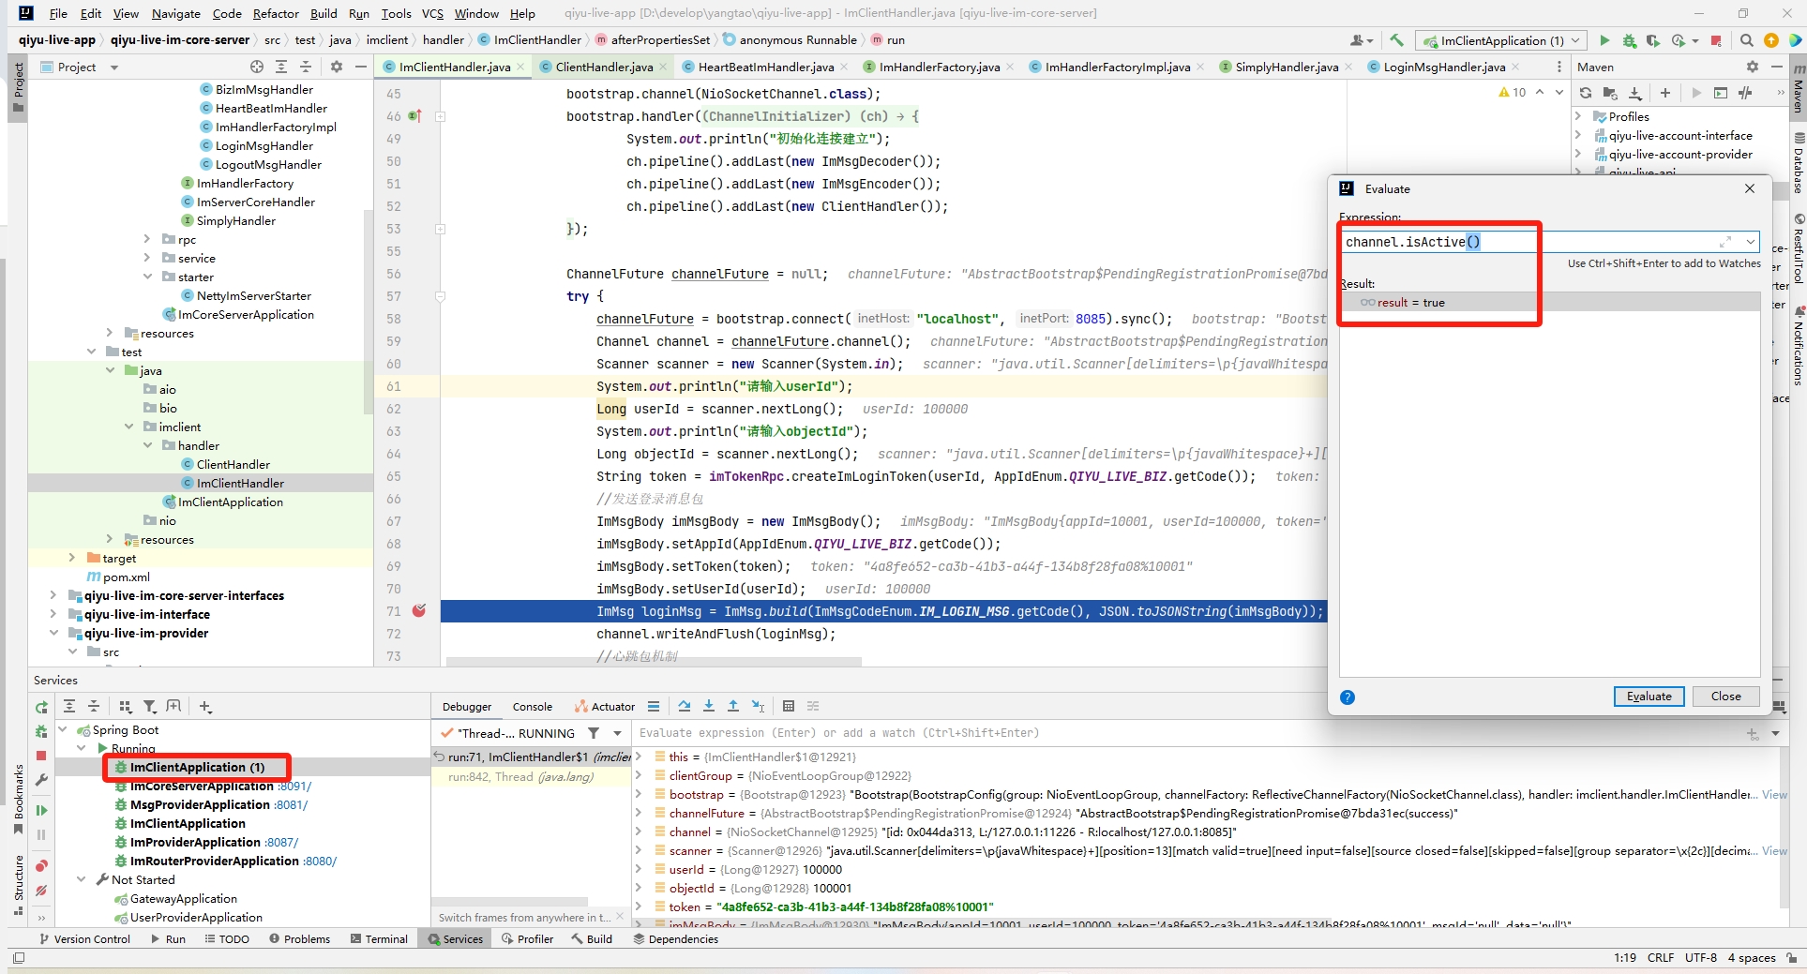1807x974 pixels.
Task: Expand the Profiles node in Maven
Action: click(1578, 116)
